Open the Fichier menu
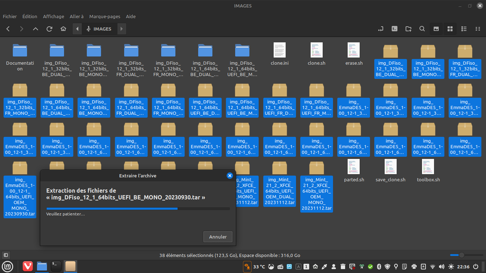The width and height of the screenshot is (486, 273). [x=10, y=17]
